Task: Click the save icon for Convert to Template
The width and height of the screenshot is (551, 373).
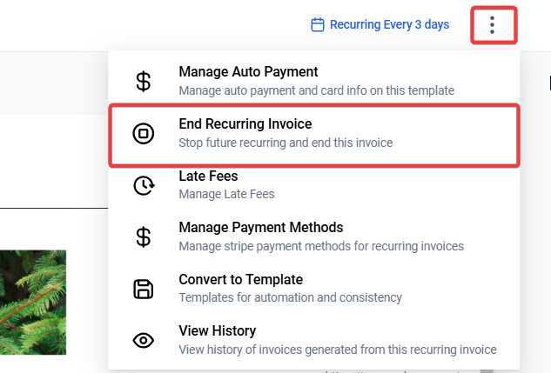Action: click(x=144, y=289)
